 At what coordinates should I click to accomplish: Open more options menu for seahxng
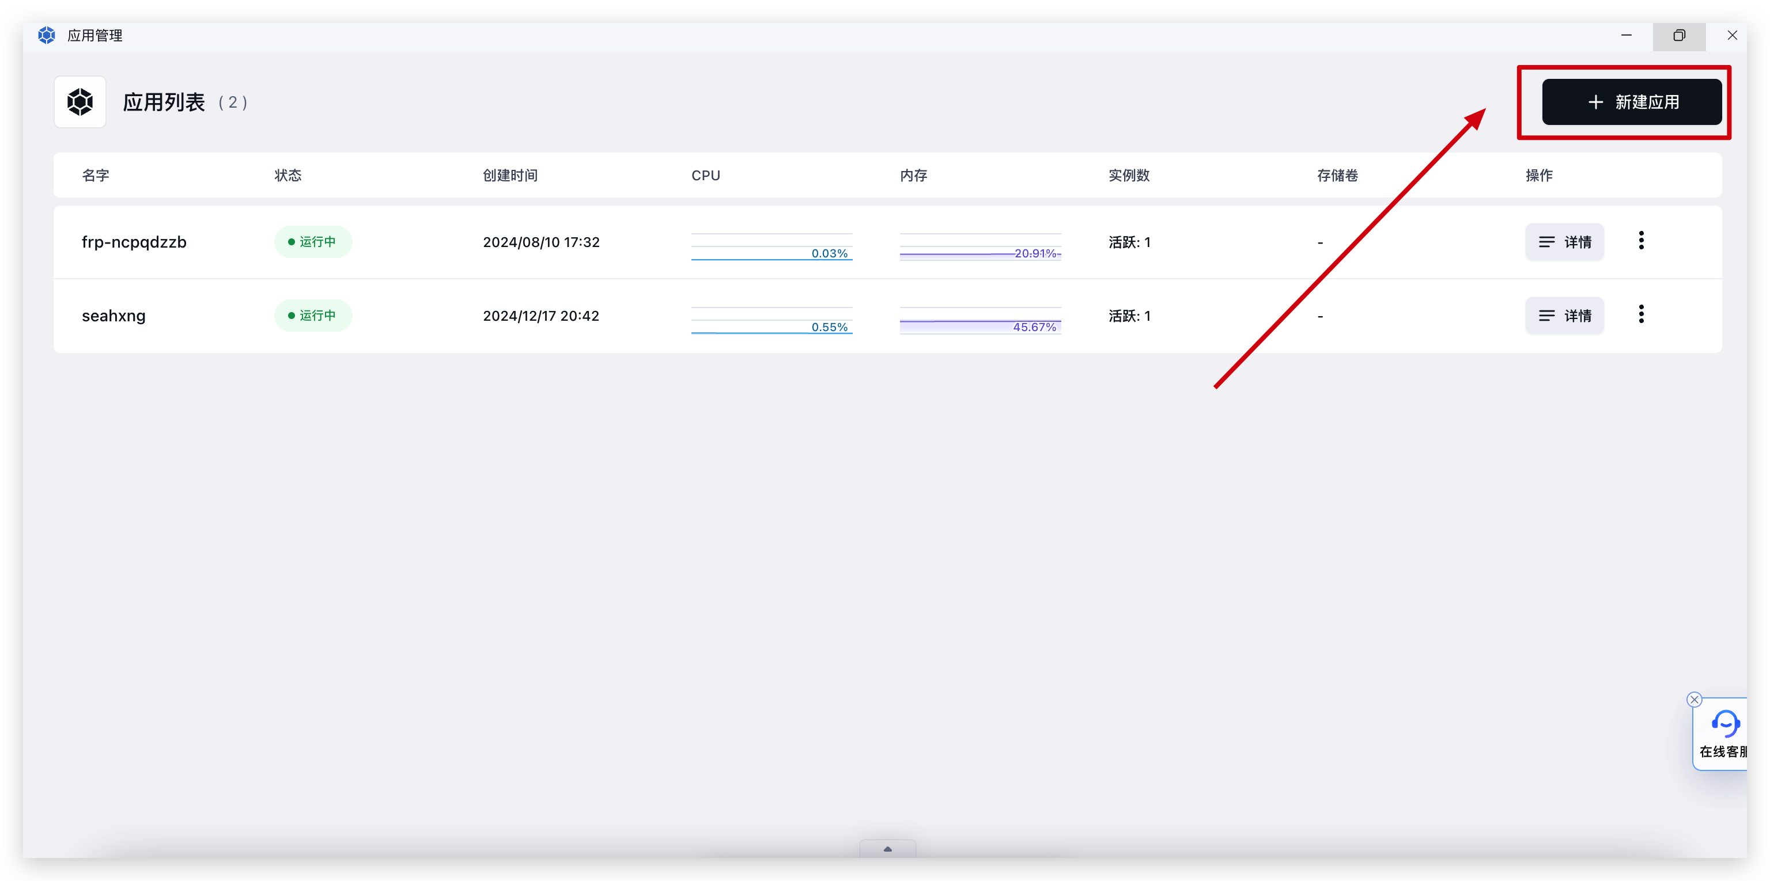(x=1641, y=314)
